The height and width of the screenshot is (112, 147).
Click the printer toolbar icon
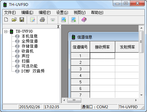tap(42, 20)
